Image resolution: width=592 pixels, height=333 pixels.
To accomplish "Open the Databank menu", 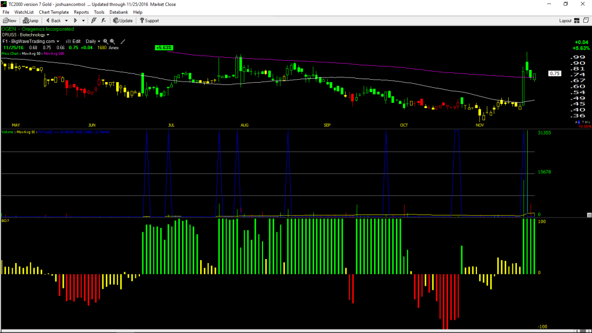I will click(x=119, y=12).
